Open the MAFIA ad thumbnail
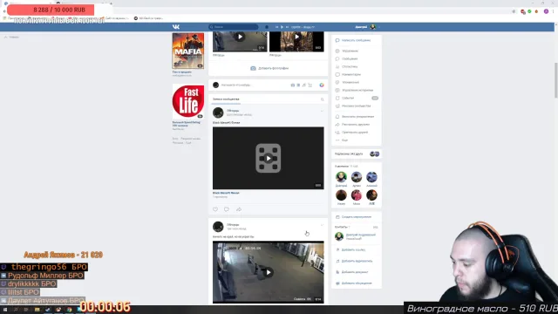Image resolution: width=558 pixels, height=314 pixels. coord(188,51)
